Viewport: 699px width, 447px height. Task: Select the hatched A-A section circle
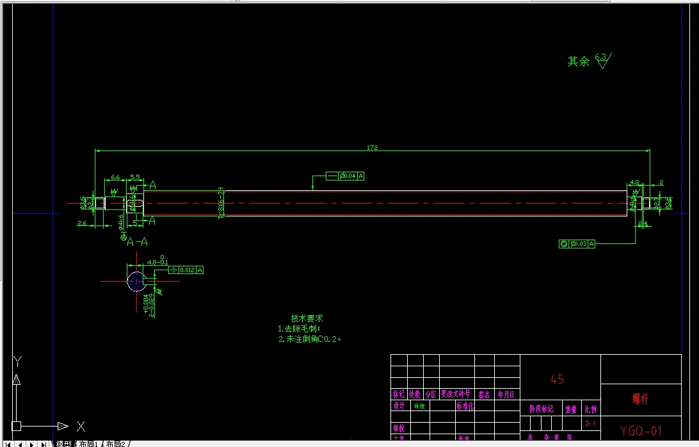(136, 281)
